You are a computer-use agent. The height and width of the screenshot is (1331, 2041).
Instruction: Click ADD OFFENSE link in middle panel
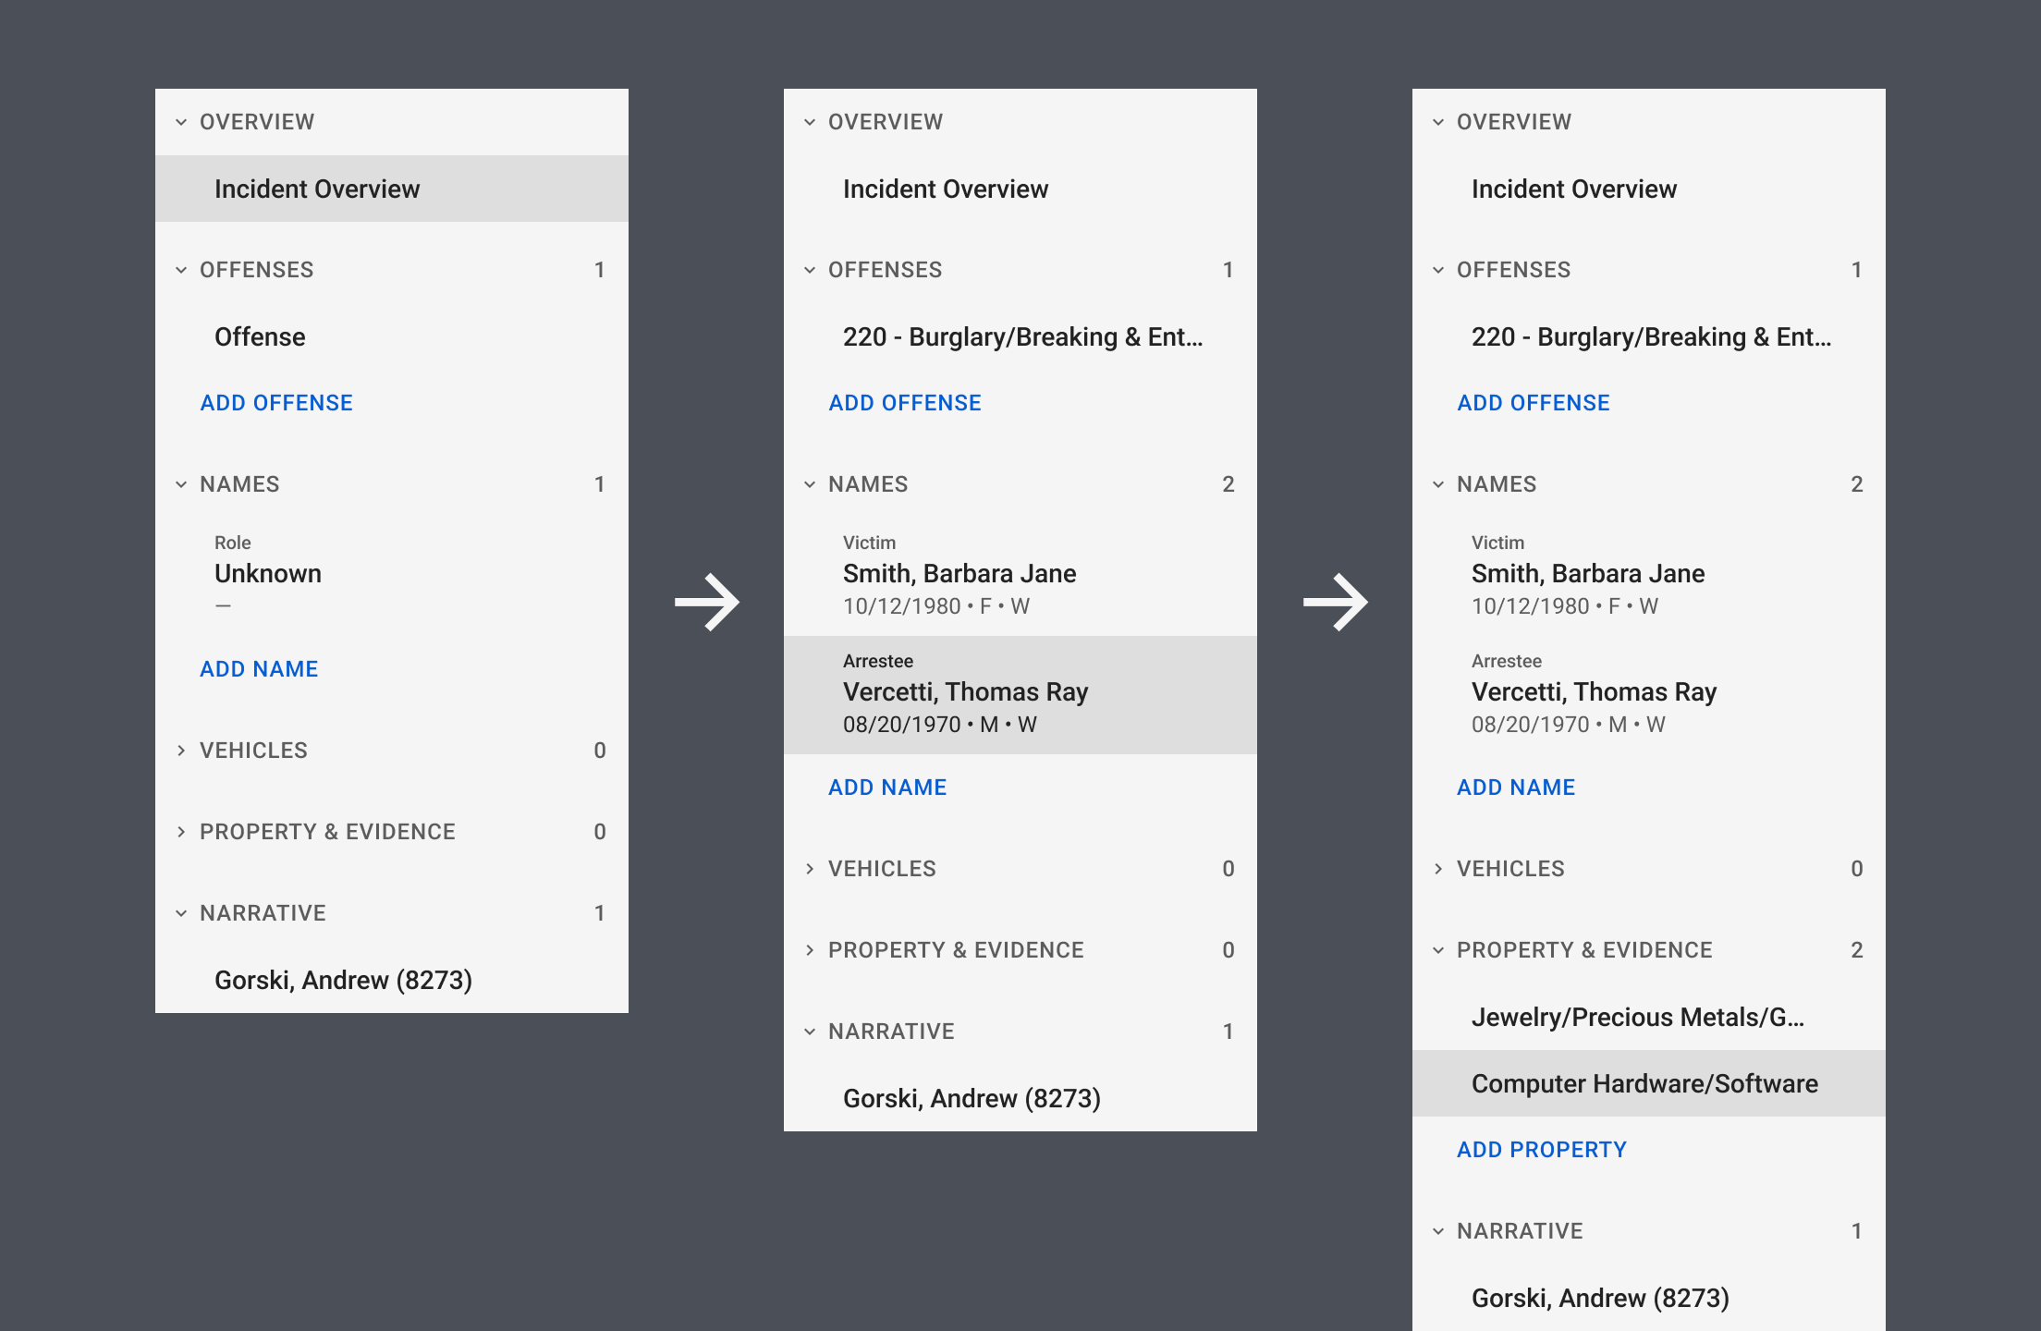905,403
